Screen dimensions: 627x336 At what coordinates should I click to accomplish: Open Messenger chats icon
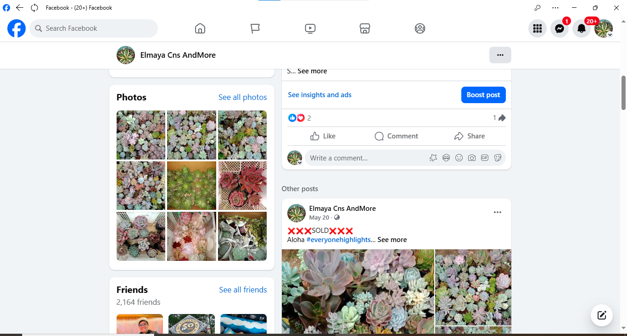(x=560, y=28)
